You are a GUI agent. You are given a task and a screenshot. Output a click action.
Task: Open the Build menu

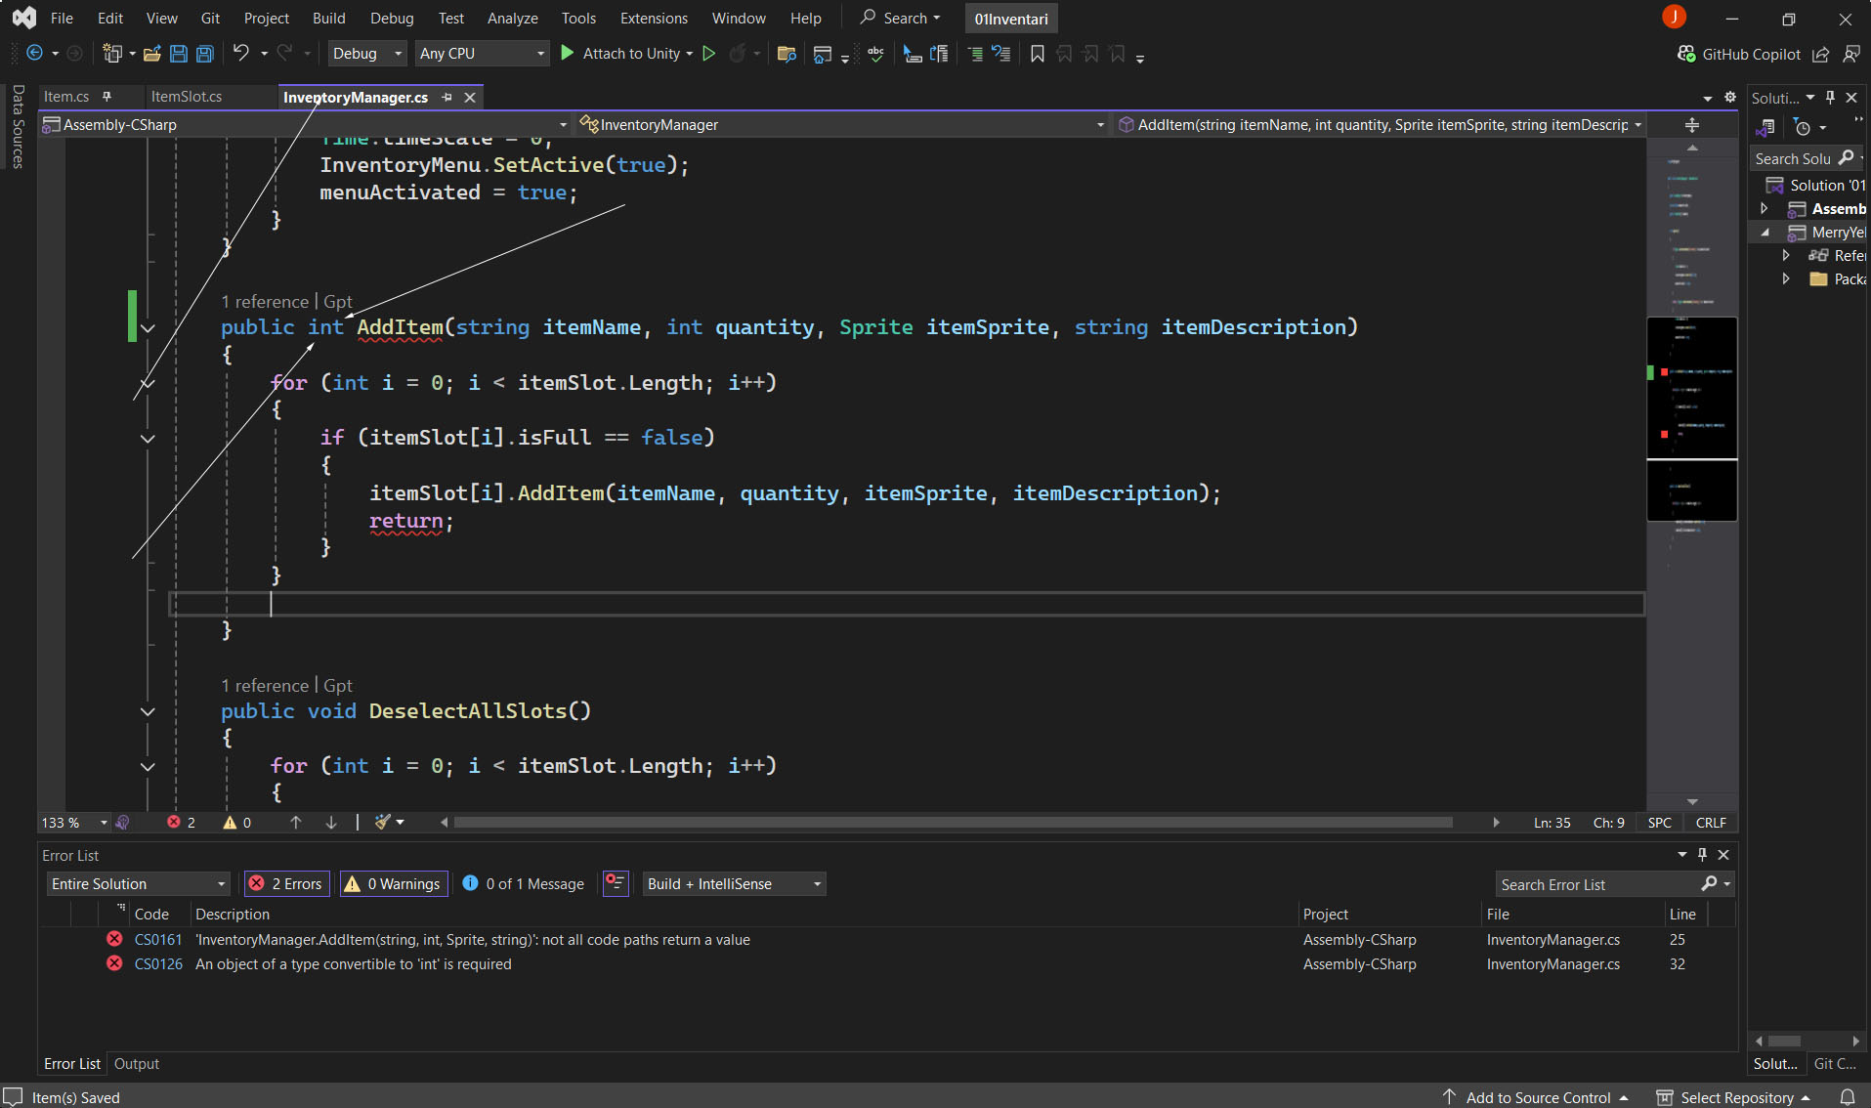click(328, 18)
